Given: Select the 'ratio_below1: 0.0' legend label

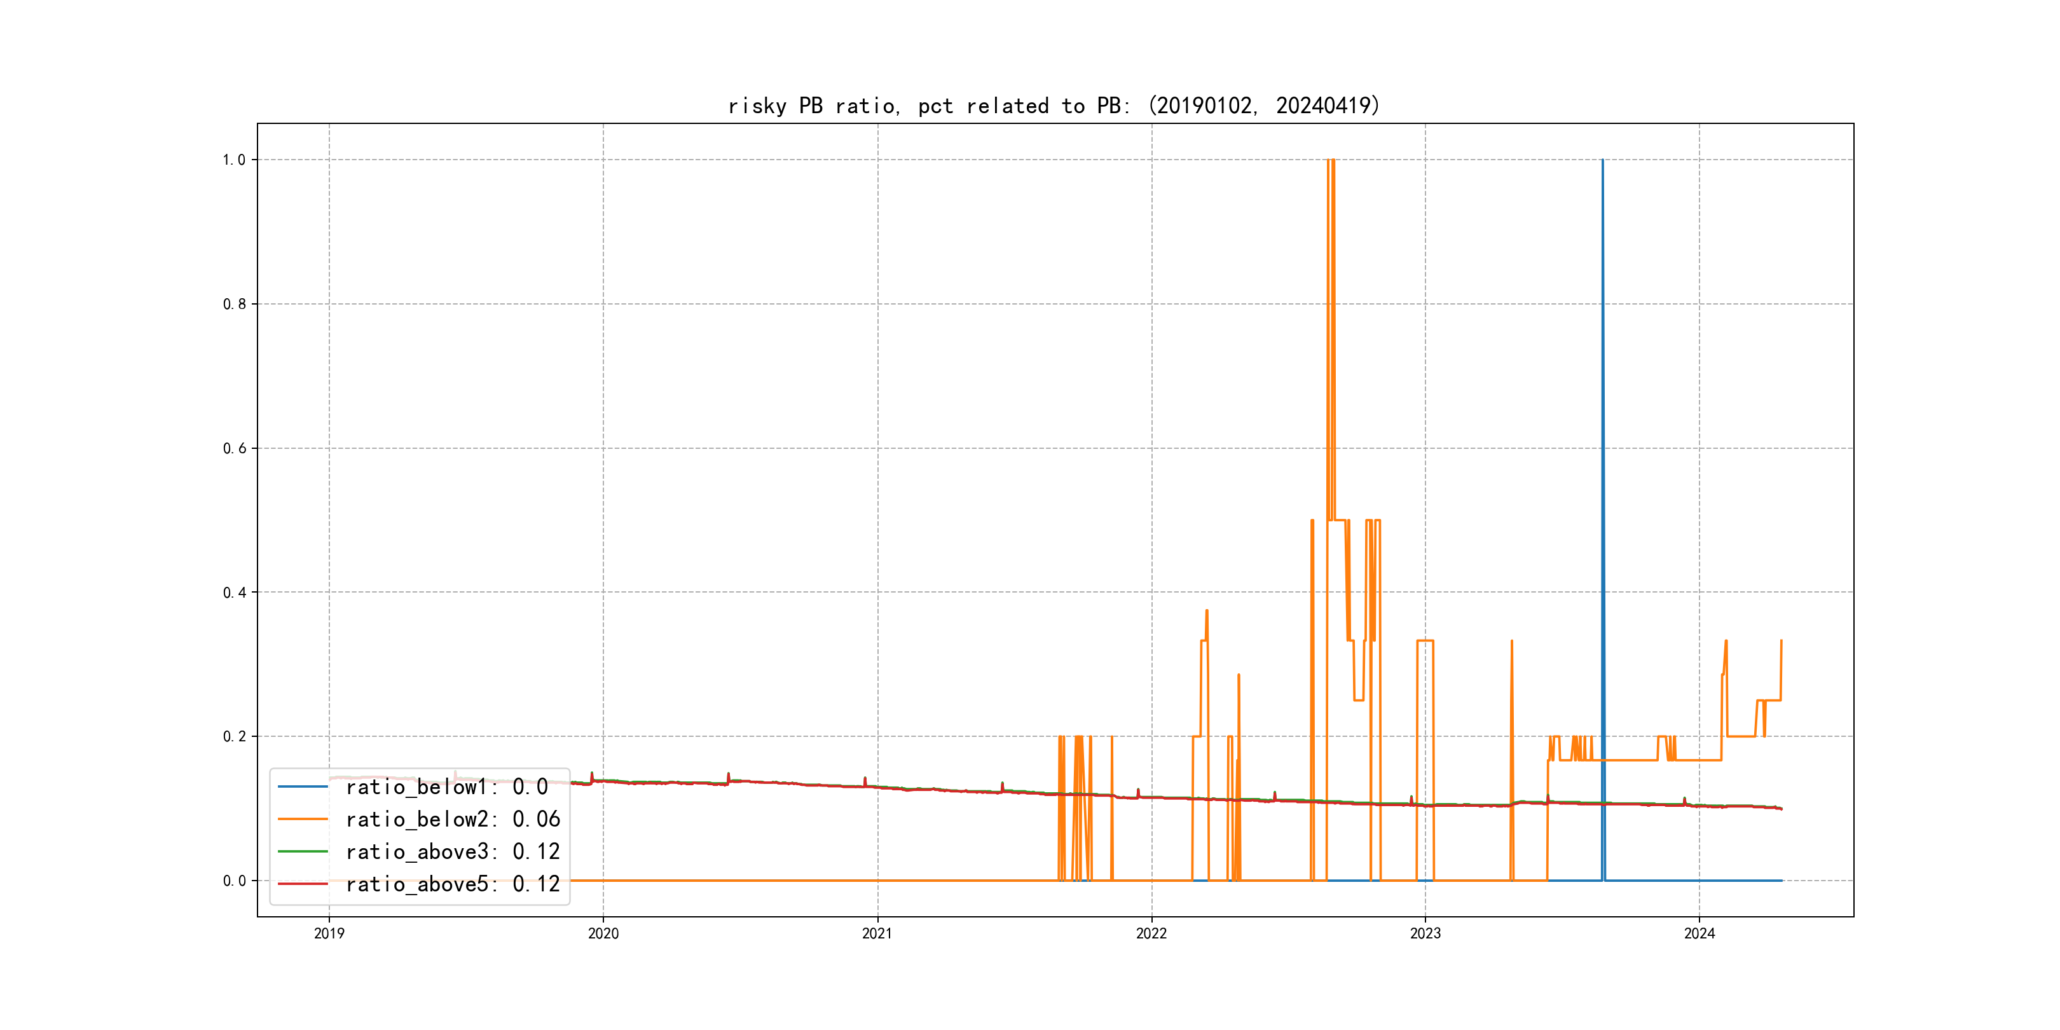Looking at the screenshot, I should [x=446, y=787].
